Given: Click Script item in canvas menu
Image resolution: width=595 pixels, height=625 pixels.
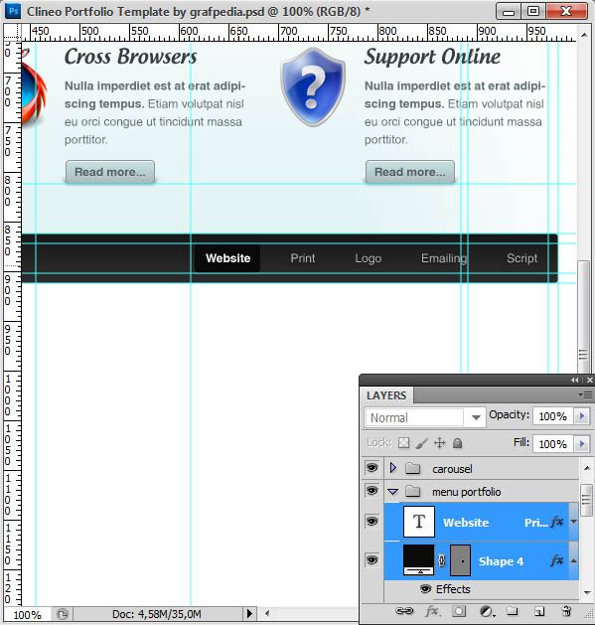Looking at the screenshot, I should point(522,258).
